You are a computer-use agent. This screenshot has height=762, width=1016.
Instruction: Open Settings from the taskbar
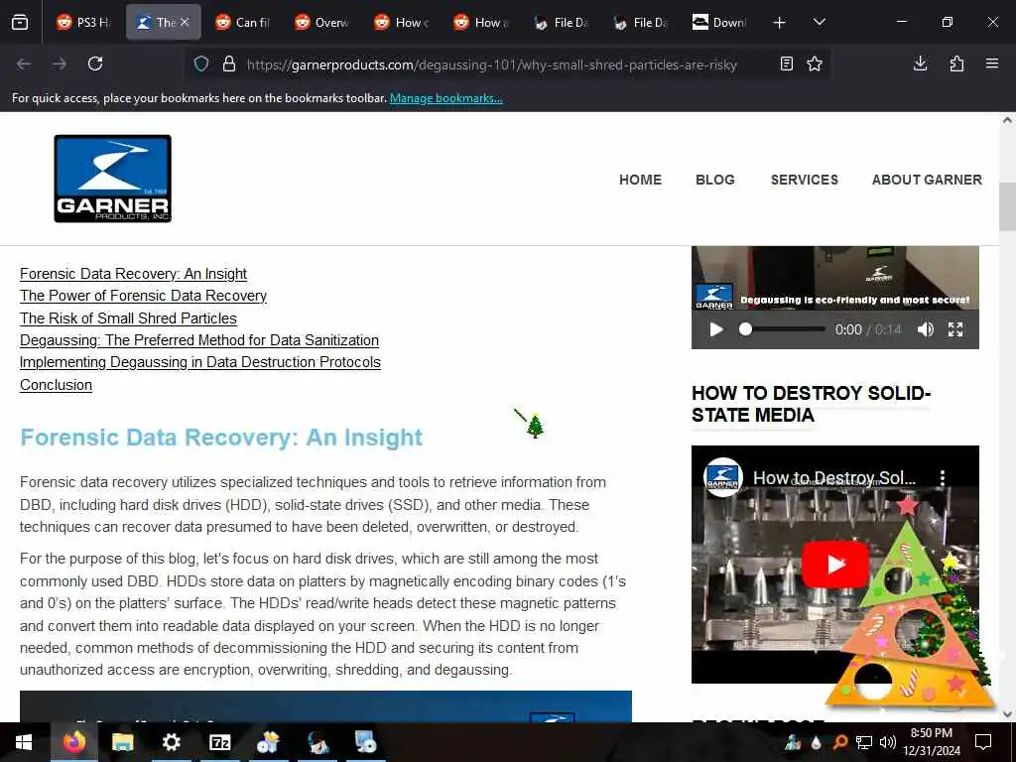tap(171, 742)
